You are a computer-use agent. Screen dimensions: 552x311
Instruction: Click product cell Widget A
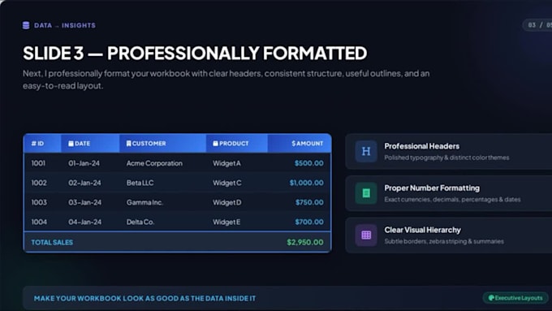(x=226, y=163)
